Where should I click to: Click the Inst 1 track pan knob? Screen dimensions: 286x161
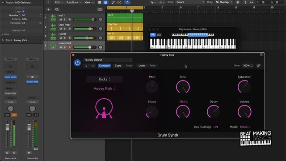101,19
